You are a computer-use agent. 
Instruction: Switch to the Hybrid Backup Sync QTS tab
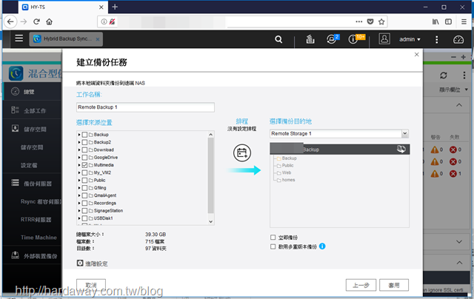[x=66, y=39]
